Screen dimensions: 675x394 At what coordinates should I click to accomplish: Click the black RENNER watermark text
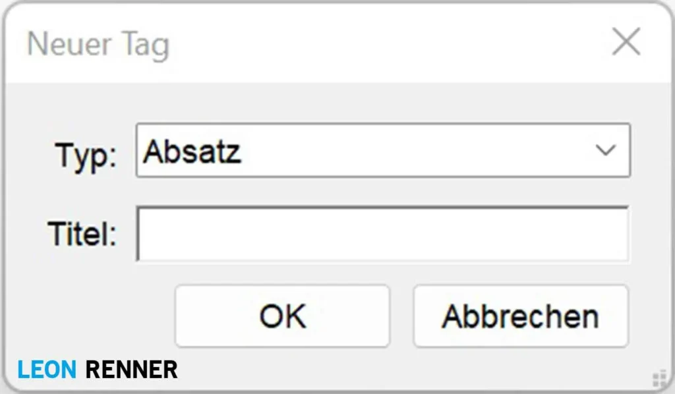click(x=132, y=370)
